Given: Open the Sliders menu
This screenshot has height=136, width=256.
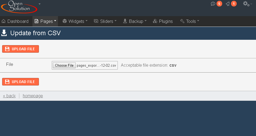Looking at the screenshot, I should coord(105,21).
